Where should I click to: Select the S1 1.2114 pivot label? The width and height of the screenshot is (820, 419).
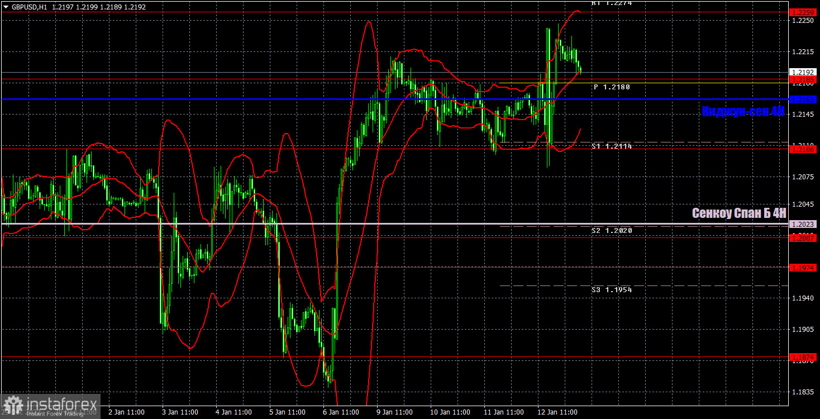click(612, 146)
